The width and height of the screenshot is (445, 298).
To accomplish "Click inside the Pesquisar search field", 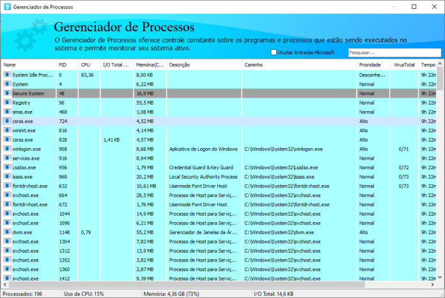I will point(394,53).
